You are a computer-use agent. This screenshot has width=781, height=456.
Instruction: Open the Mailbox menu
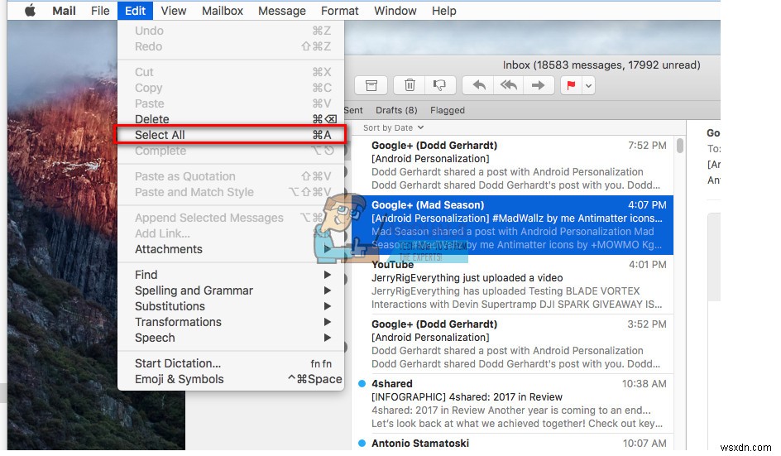click(223, 11)
